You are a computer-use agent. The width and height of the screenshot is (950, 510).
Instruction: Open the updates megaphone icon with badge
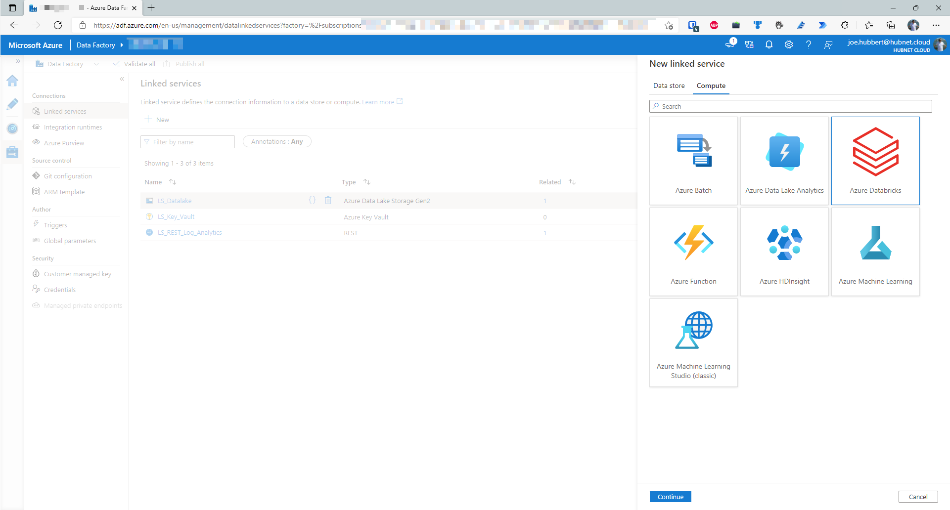pos(730,44)
